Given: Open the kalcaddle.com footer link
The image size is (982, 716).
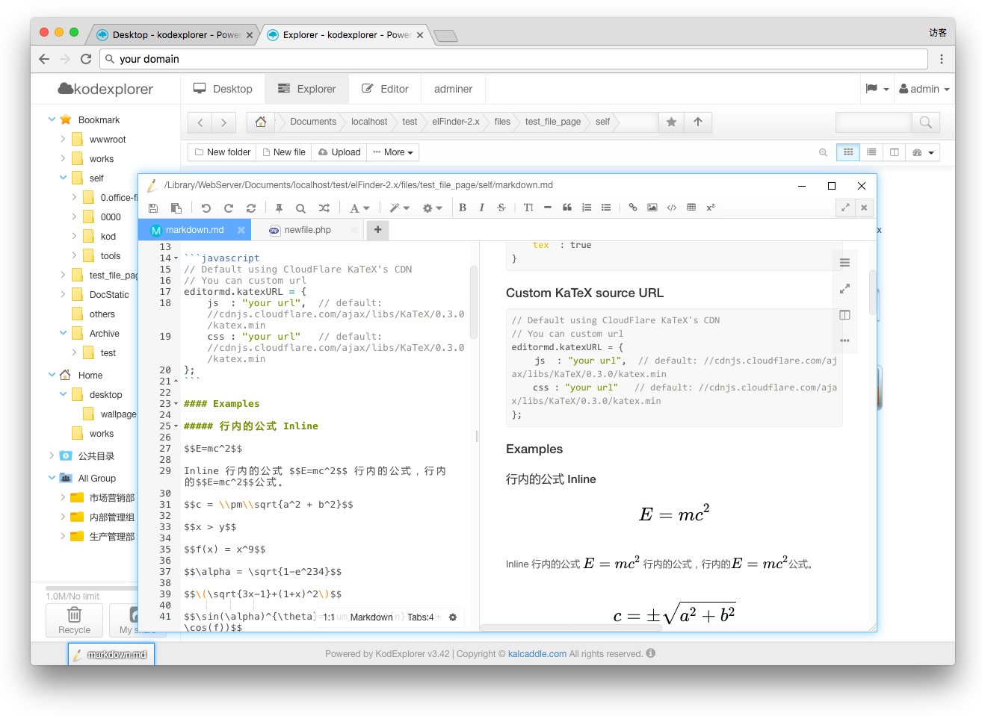Looking at the screenshot, I should click(x=537, y=654).
